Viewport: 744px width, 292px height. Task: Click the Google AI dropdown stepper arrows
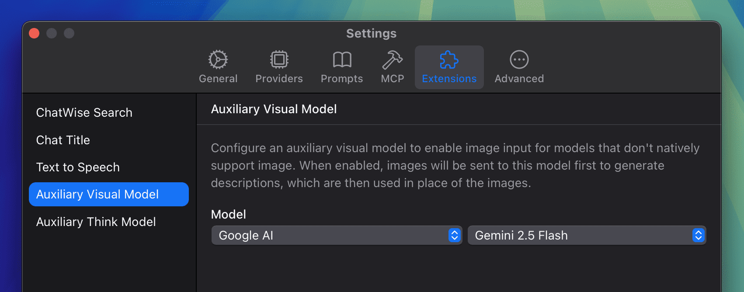[x=455, y=235]
